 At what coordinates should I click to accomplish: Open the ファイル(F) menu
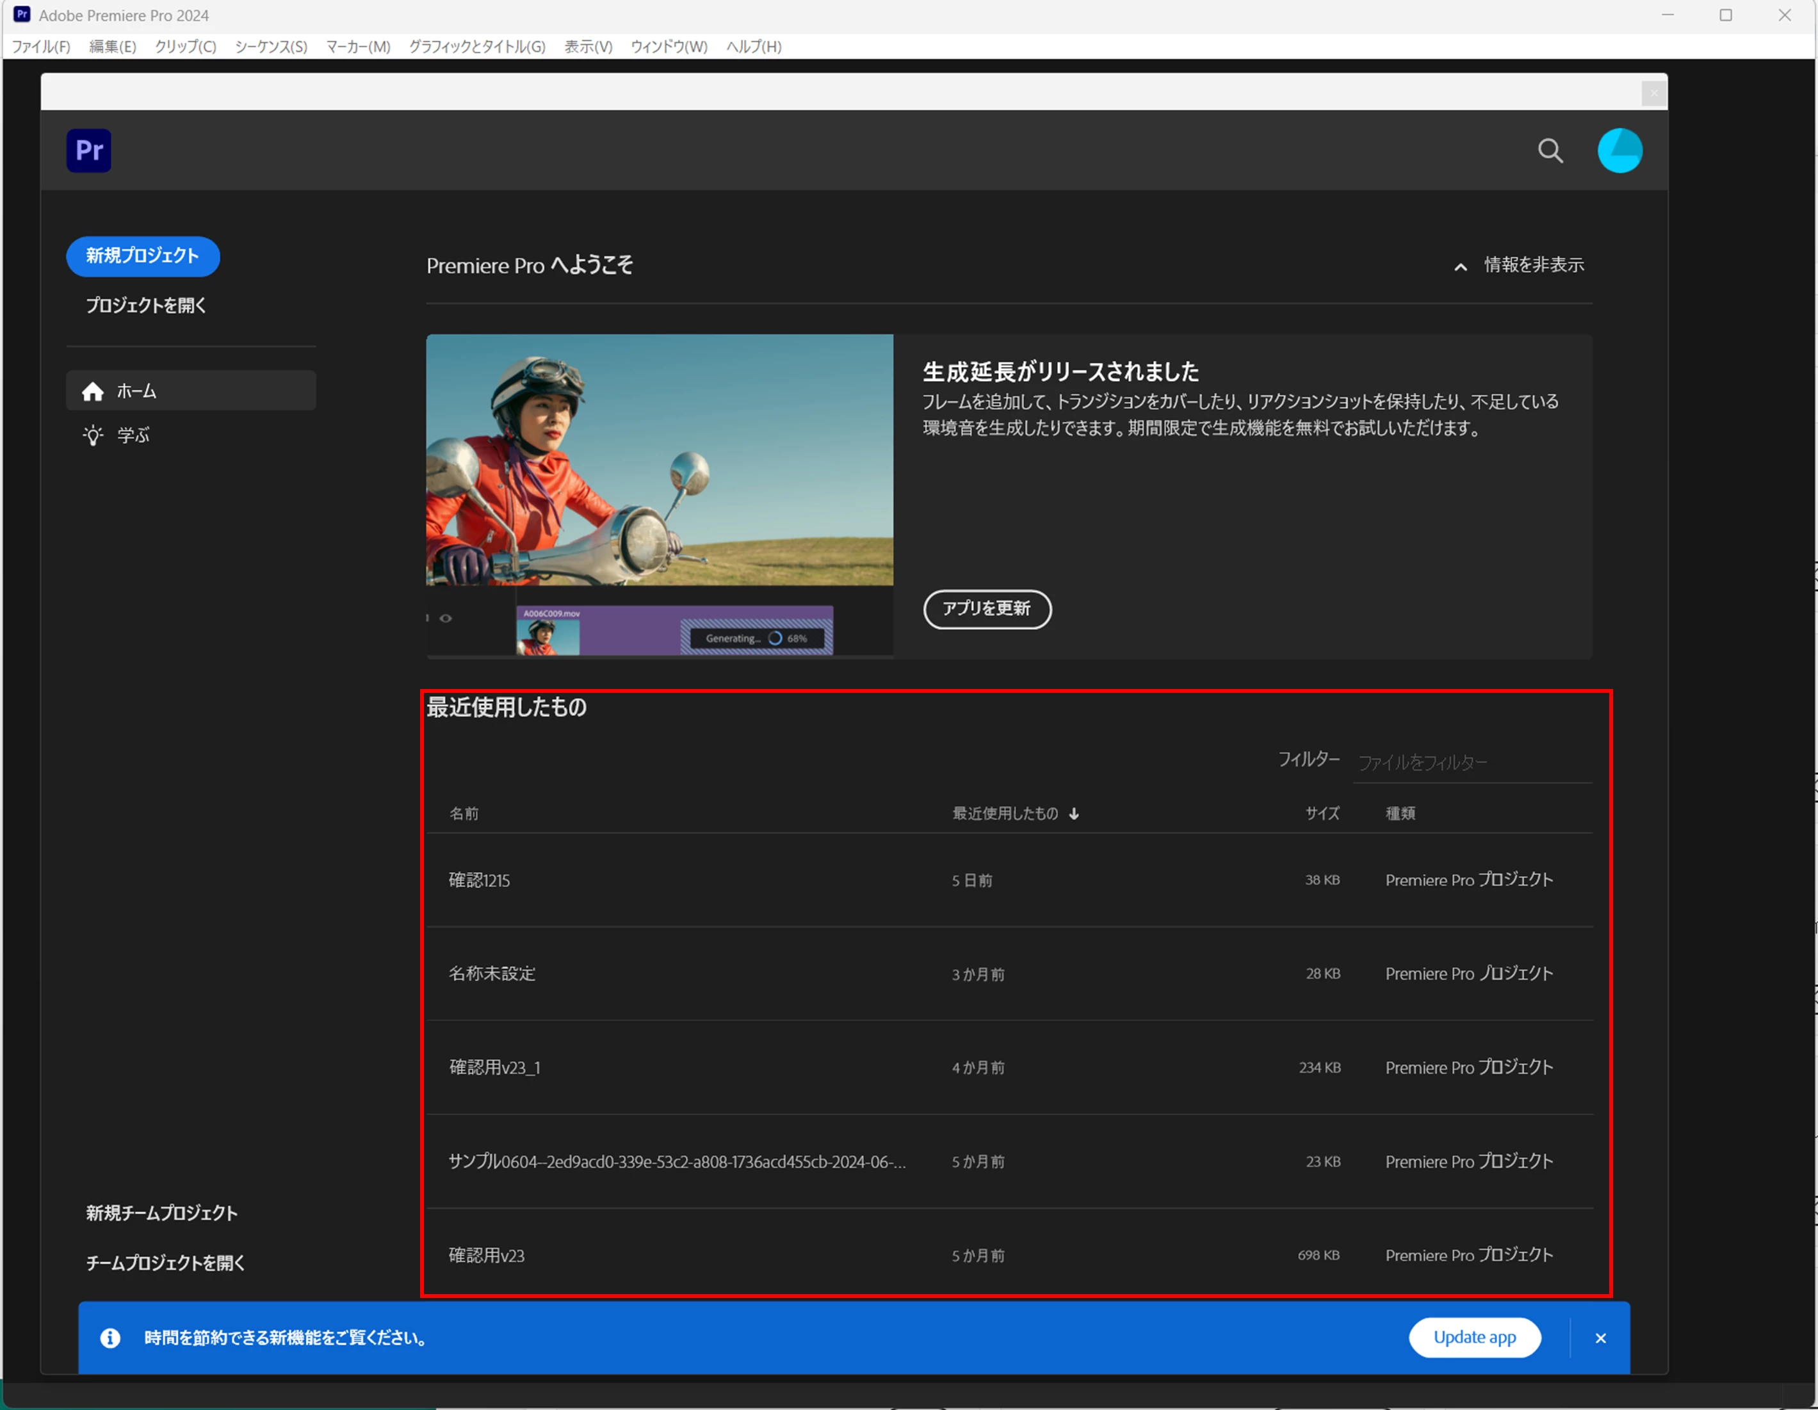41,47
